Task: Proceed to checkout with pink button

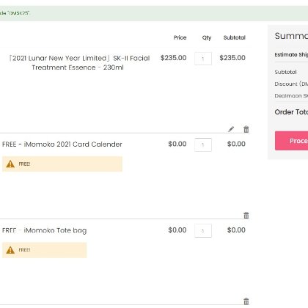Action: [291, 141]
